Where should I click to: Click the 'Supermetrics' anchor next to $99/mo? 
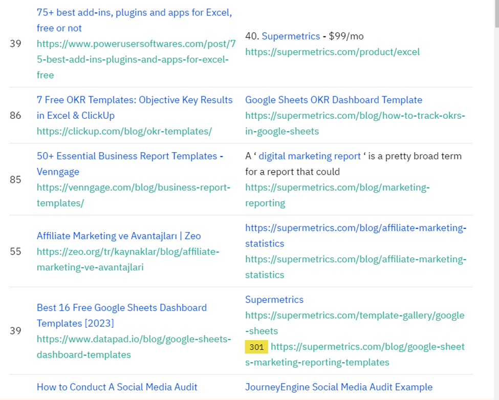coord(291,36)
